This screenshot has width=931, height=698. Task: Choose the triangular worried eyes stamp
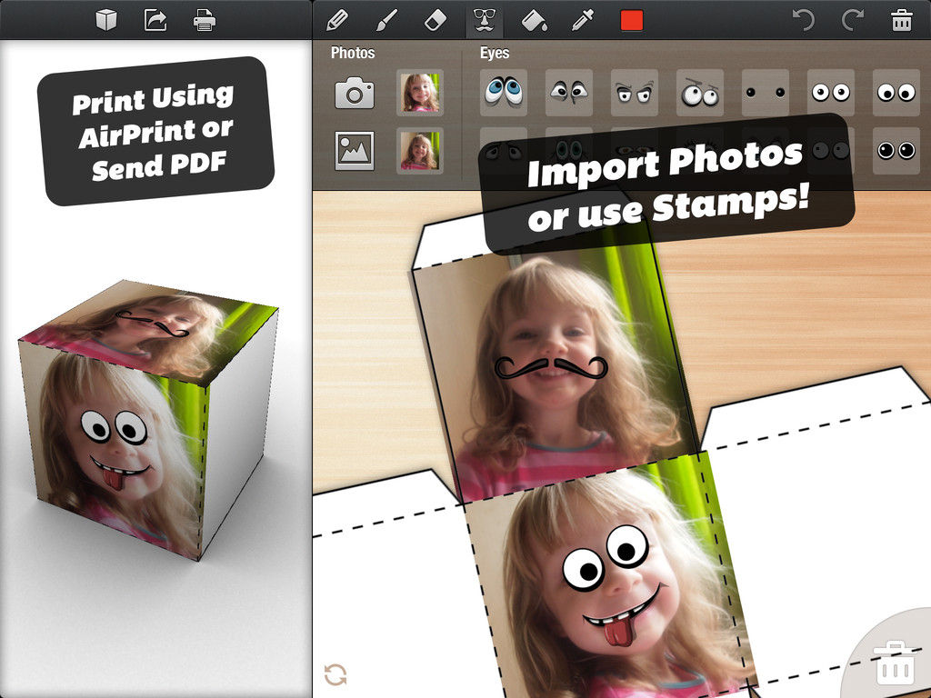pos(569,92)
